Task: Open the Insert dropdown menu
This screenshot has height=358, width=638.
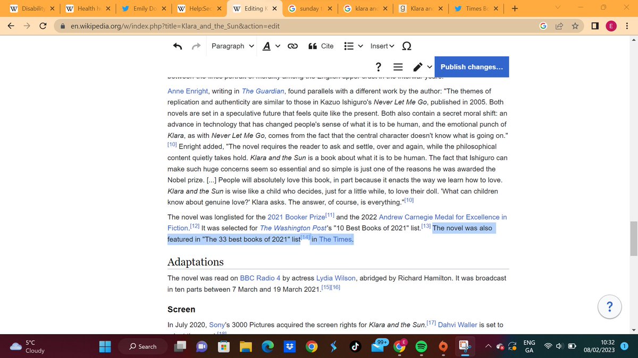Action: 382,46
